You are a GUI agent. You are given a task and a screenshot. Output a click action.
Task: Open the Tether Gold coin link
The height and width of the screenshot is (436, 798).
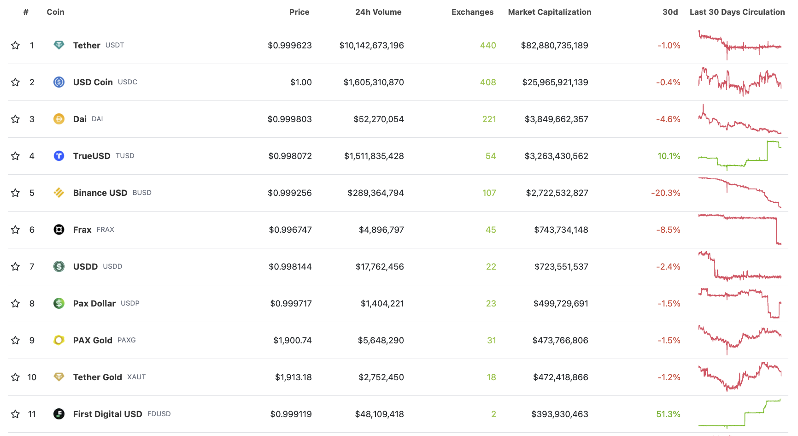(x=98, y=377)
